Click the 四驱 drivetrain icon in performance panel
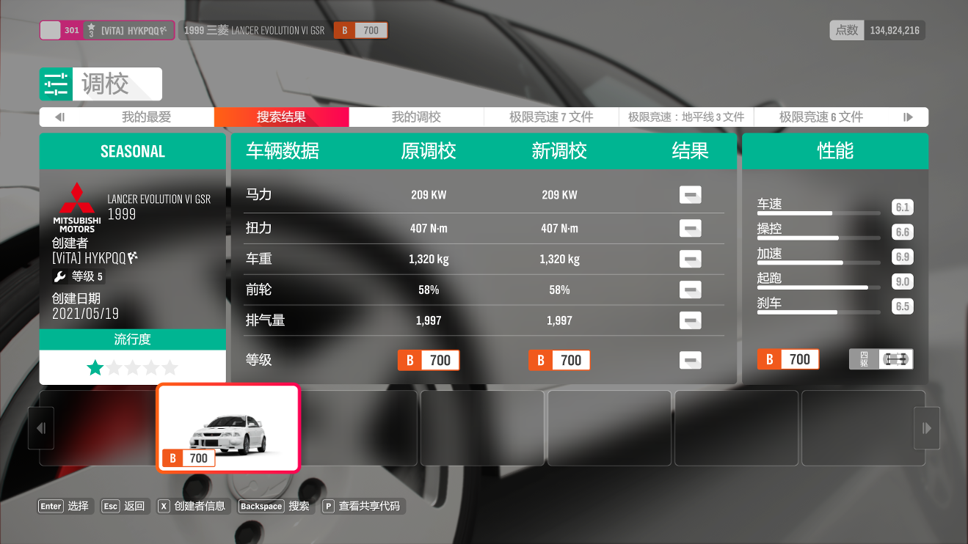Viewport: 968px width, 544px height. coord(881,359)
